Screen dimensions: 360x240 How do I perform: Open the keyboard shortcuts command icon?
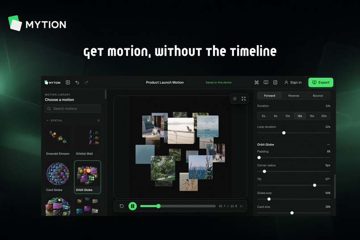(257, 82)
